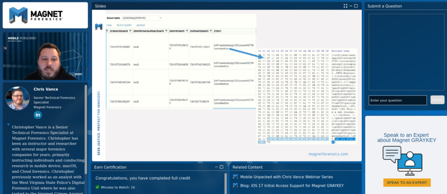This screenshot has height=194, width=447.
Task: Collapse Chris Vance biography triangle
Action: (9, 125)
